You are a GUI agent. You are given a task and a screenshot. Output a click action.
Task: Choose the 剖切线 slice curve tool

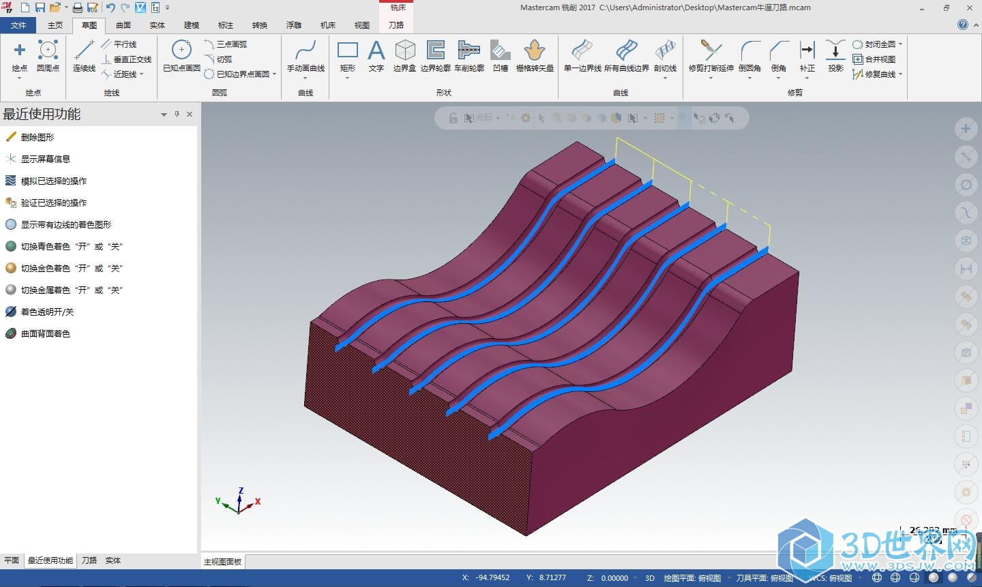tap(665, 55)
